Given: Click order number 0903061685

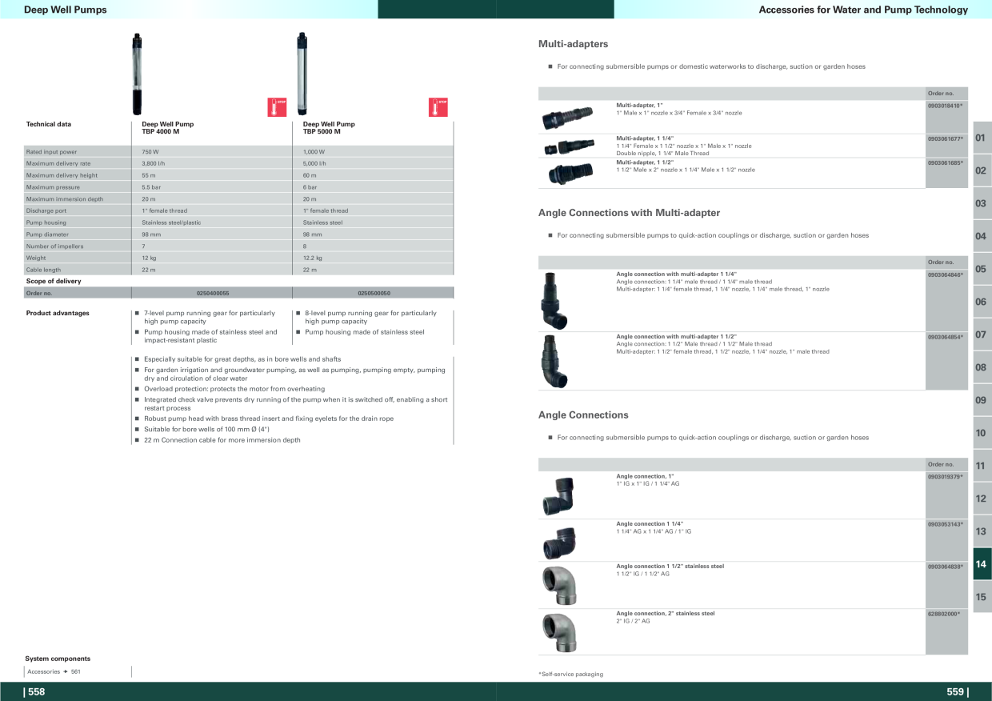Looking at the screenshot, I should (x=945, y=162).
